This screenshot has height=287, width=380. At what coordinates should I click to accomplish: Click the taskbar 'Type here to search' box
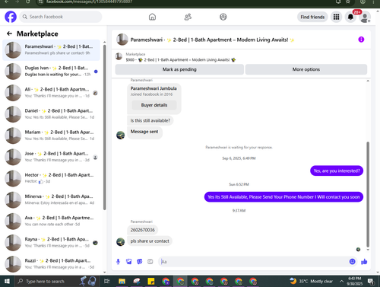(56, 281)
